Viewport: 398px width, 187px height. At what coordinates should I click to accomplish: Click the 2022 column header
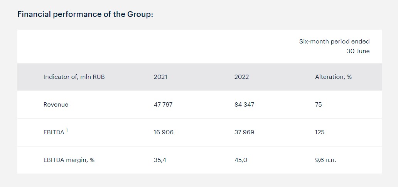pyautogui.click(x=242, y=77)
